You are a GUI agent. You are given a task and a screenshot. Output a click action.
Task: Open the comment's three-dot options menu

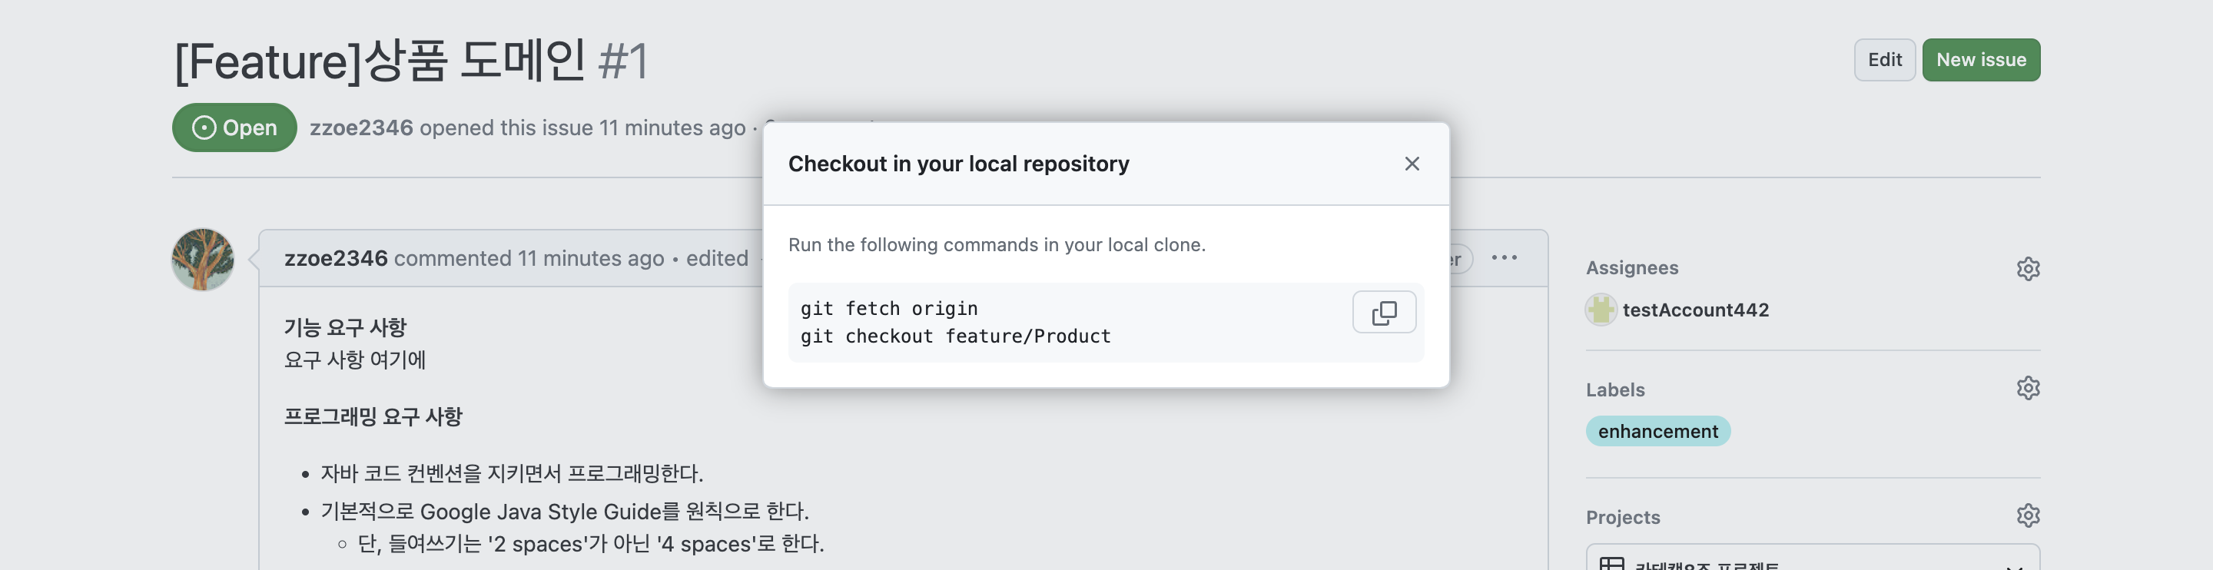coord(1505,257)
